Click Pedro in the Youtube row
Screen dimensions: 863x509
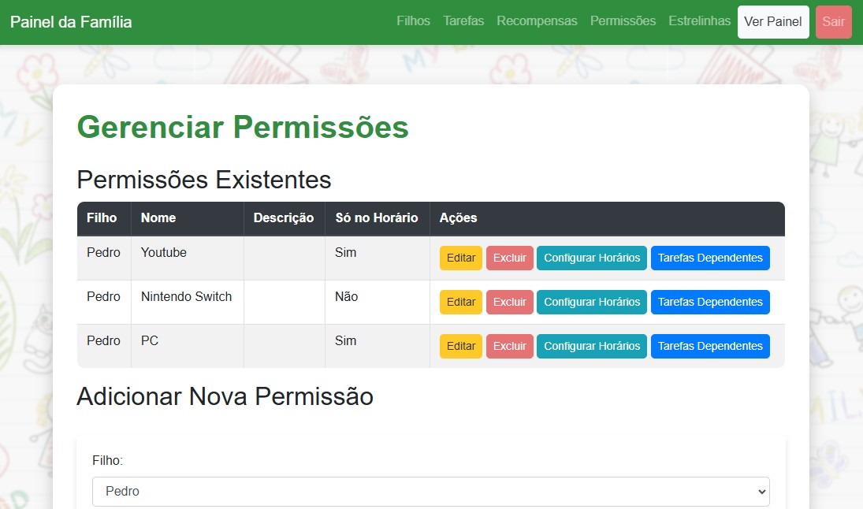pyautogui.click(x=103, y=253)
